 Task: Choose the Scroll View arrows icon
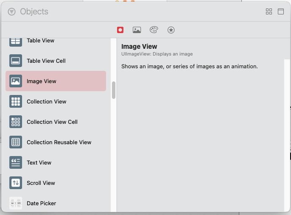point(16,183)
